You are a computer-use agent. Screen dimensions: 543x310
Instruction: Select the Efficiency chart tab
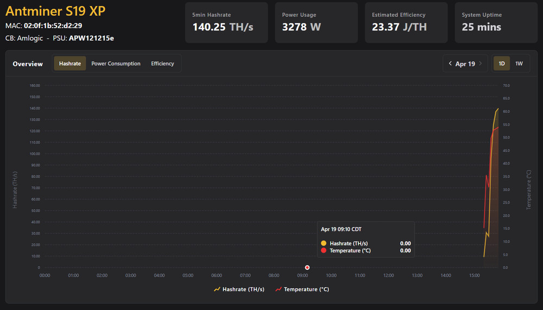tap(162, 64)
